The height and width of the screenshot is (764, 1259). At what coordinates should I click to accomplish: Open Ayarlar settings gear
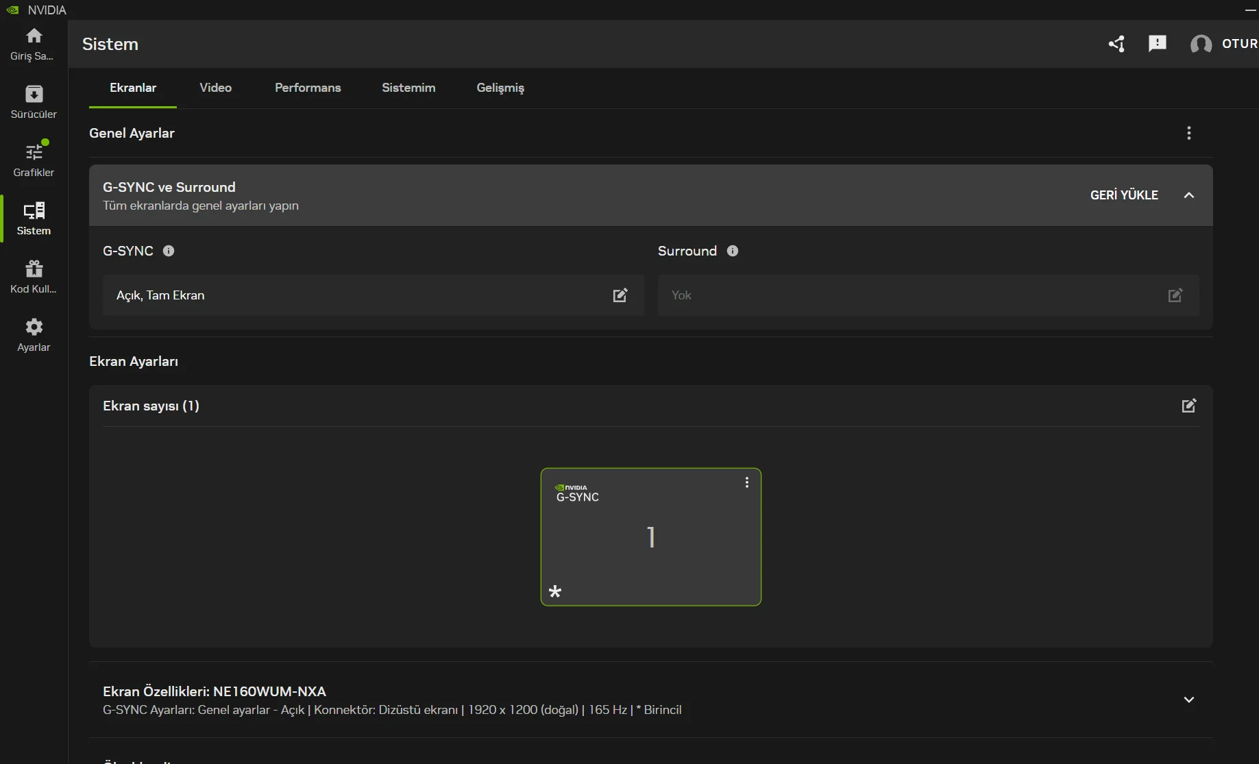(x=34, y=335)
